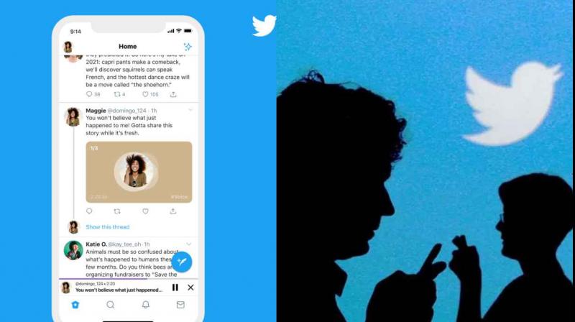The image size is (575, 322).
Task: Like the capri pants tweet with 106 likes
Action: click(x=145, y=94)
